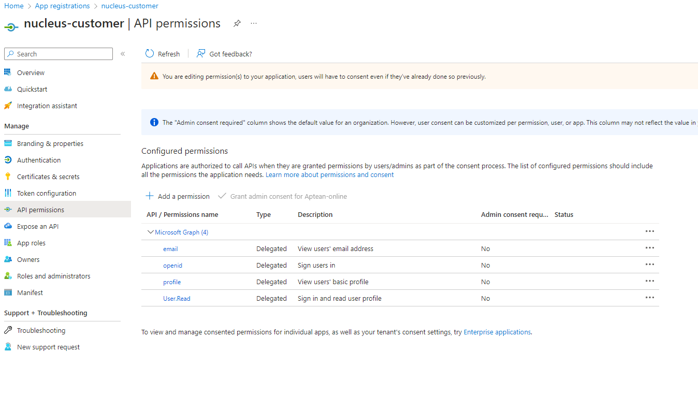Click Delegated type in openid row
Viewport: 698px width, 411px height.
coord(271,266)
